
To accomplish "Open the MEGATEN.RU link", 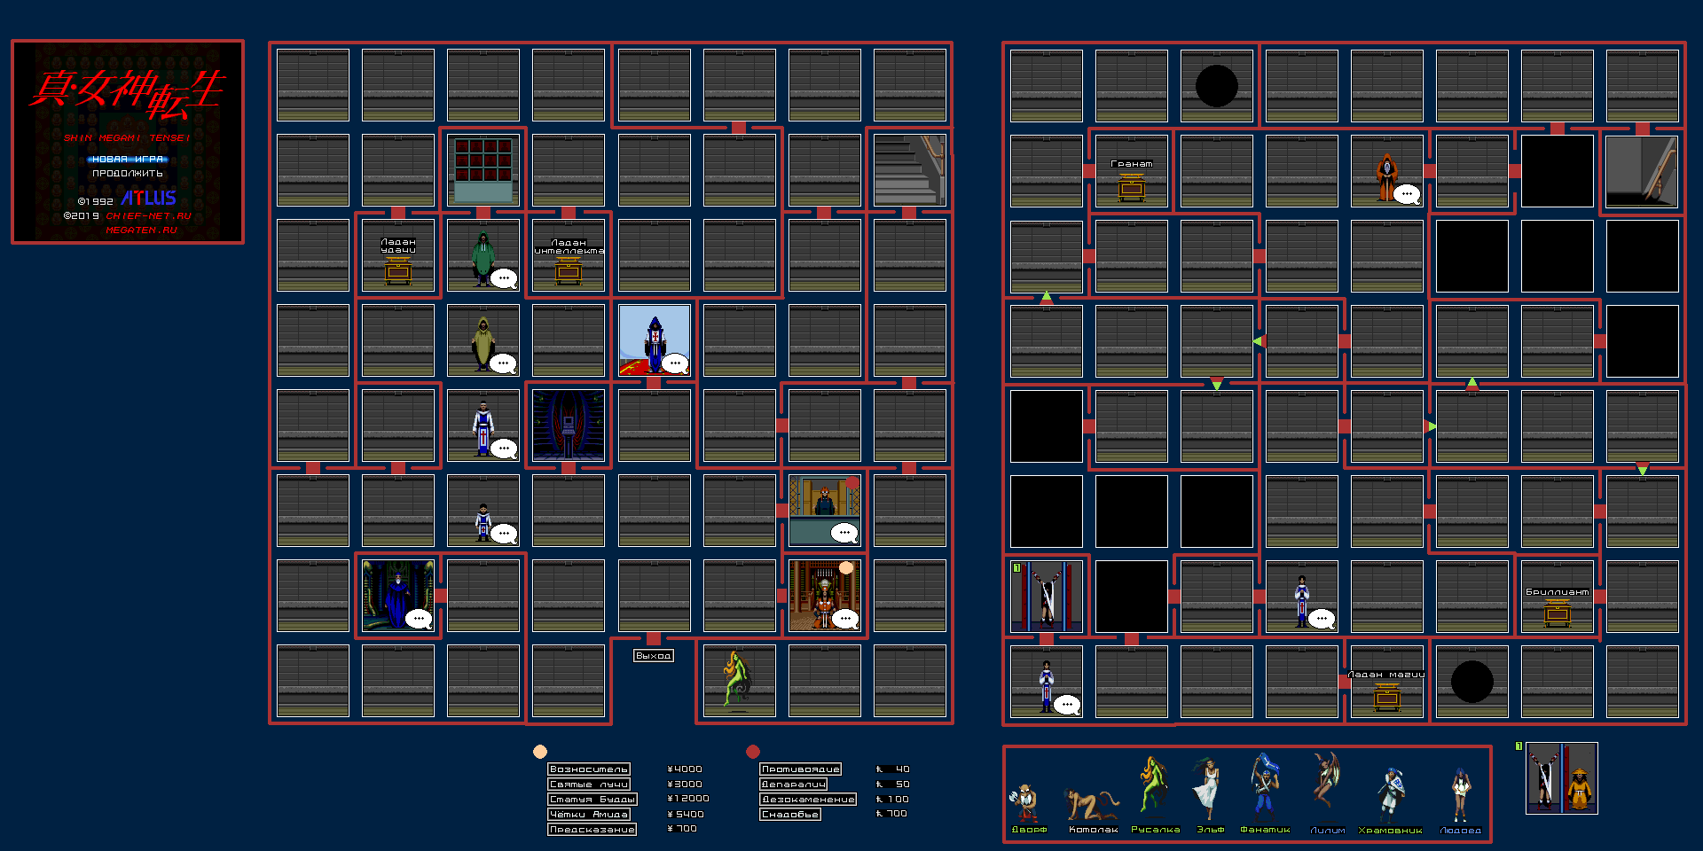I will [141, 230].
